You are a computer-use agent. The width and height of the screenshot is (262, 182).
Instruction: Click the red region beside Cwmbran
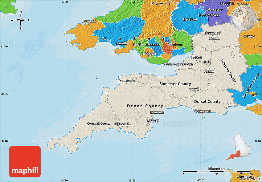pos(167,48)
